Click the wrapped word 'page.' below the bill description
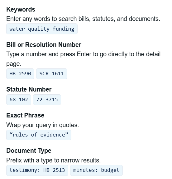Viewport: 172px width, 179px height. coord(14,64)
